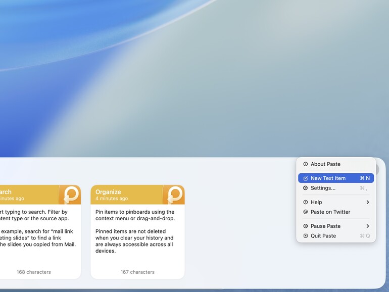Click the @ icon beside Paste on Twitter

(306, 212)
